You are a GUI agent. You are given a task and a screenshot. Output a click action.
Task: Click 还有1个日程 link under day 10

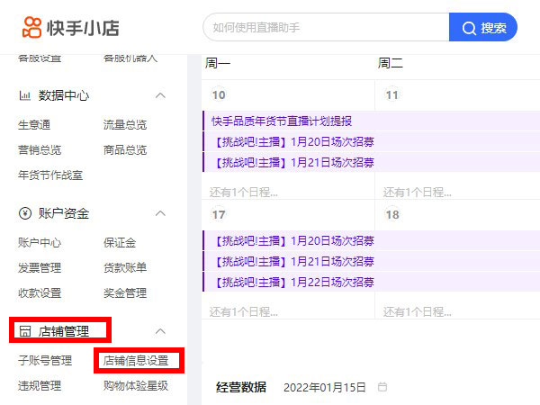[244, 192]
